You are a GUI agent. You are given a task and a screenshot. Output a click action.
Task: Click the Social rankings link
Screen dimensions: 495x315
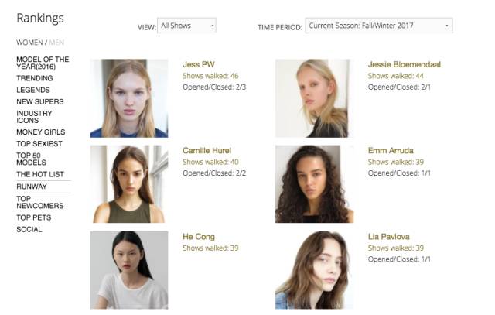pos(29,229)
